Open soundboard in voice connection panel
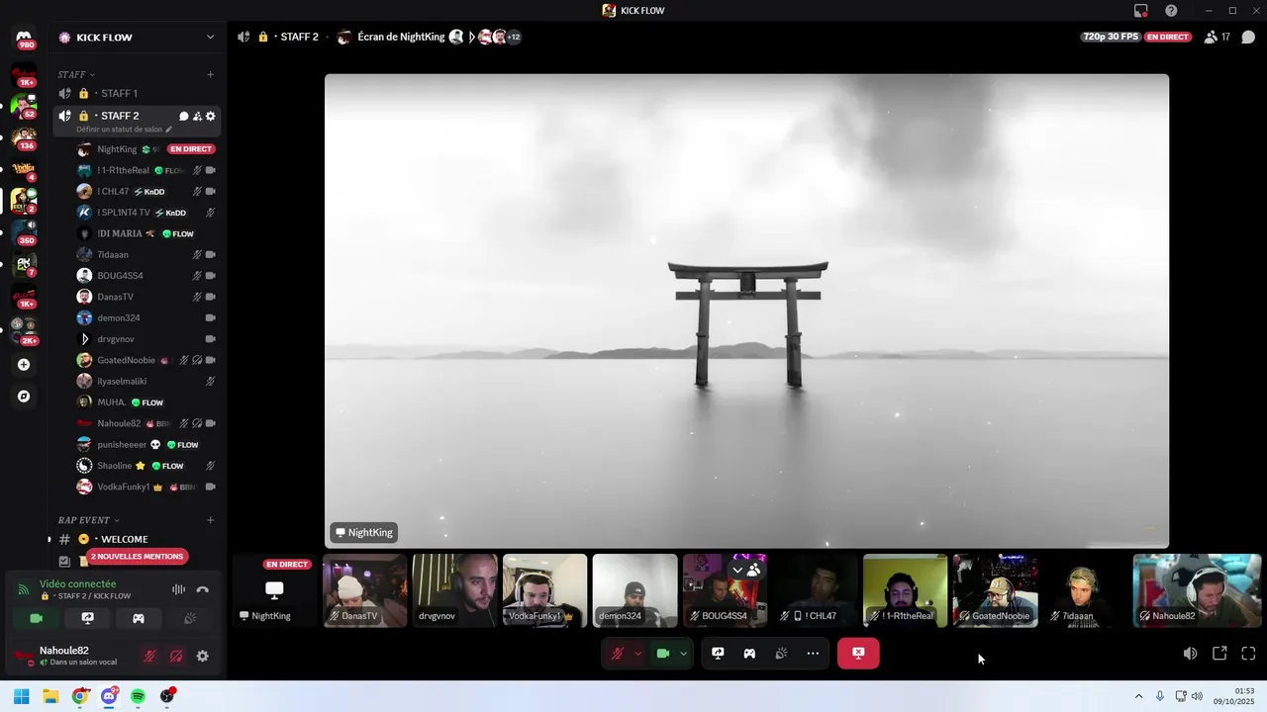The width and height of the screenshot is (1267, 712). point(190,618)
